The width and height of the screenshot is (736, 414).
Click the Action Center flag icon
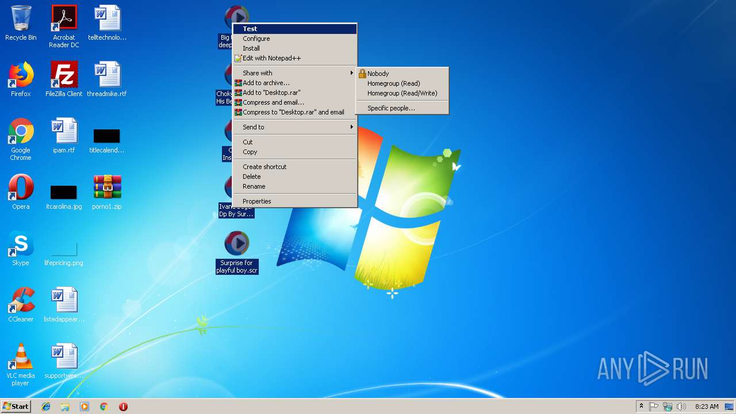tap(654, 407)
